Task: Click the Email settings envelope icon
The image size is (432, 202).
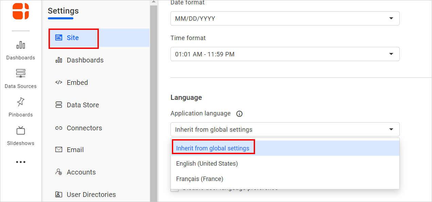Action: click(59, 149)
